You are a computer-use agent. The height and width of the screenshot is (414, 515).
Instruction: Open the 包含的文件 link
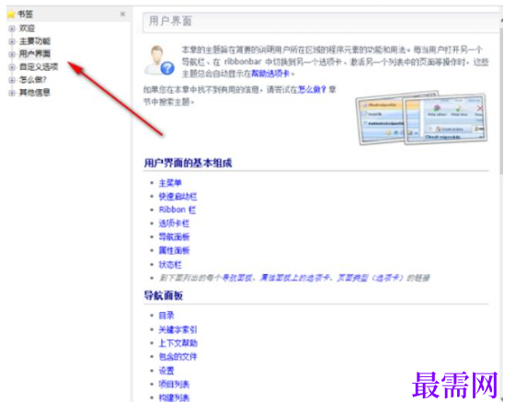(x=178, y=357)
